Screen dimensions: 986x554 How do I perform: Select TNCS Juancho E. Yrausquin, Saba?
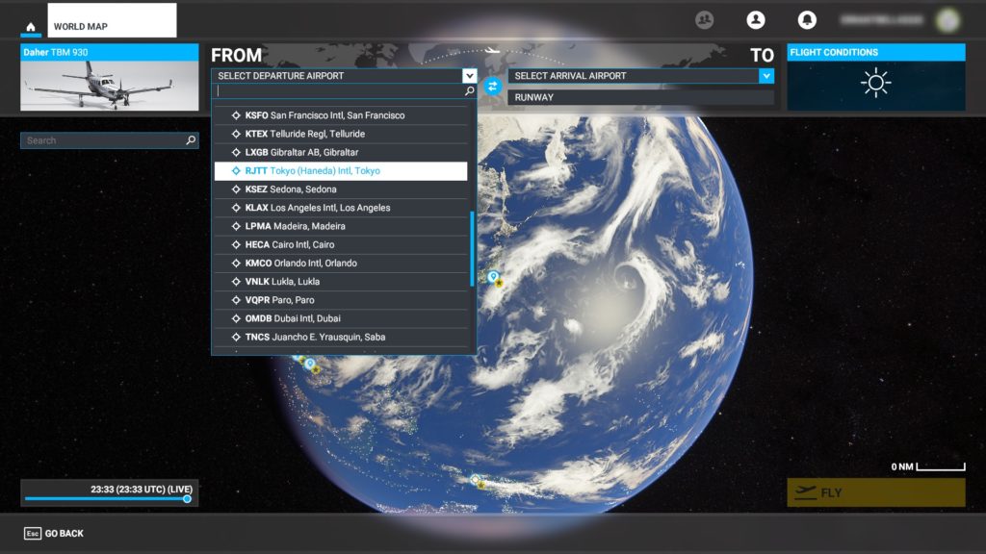click(x=340, y=338)
